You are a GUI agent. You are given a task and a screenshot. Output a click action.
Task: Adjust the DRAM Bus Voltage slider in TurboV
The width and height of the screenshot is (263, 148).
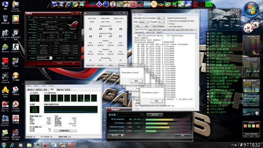166,127
